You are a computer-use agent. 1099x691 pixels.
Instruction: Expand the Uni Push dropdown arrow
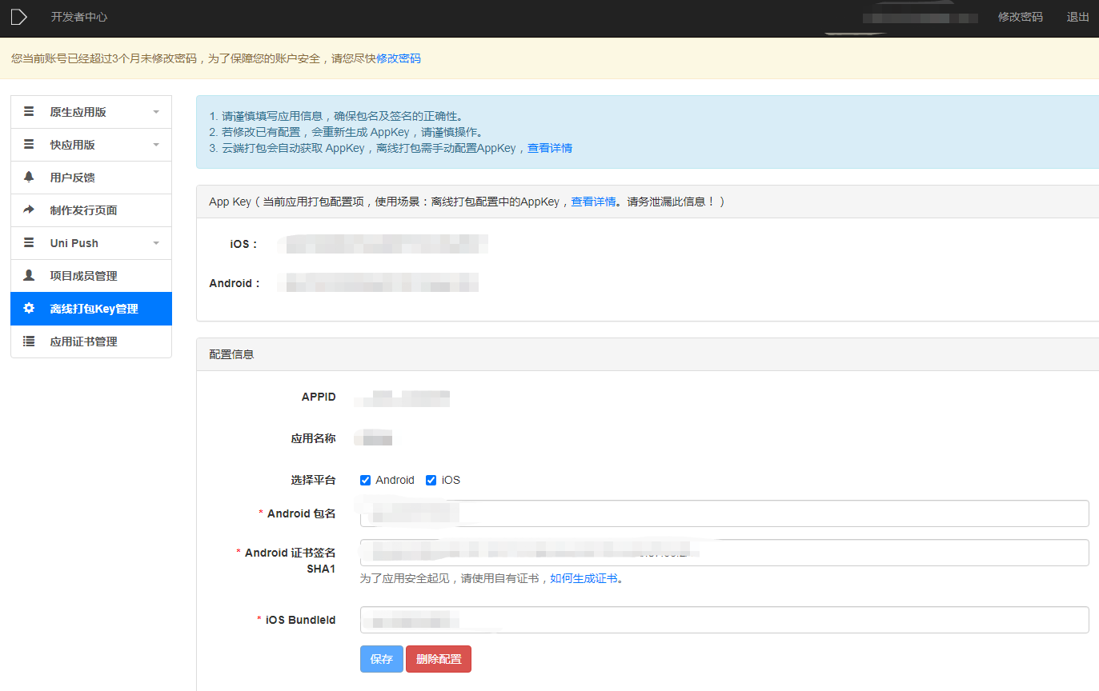156,243
